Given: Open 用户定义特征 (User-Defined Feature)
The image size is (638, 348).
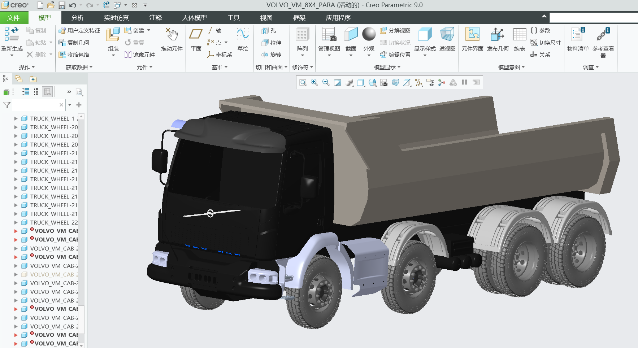Looking at the screenshot, I should tap(79, 31).
